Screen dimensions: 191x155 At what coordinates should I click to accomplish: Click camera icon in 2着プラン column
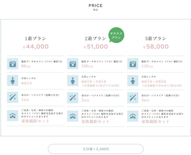(73, 64)
